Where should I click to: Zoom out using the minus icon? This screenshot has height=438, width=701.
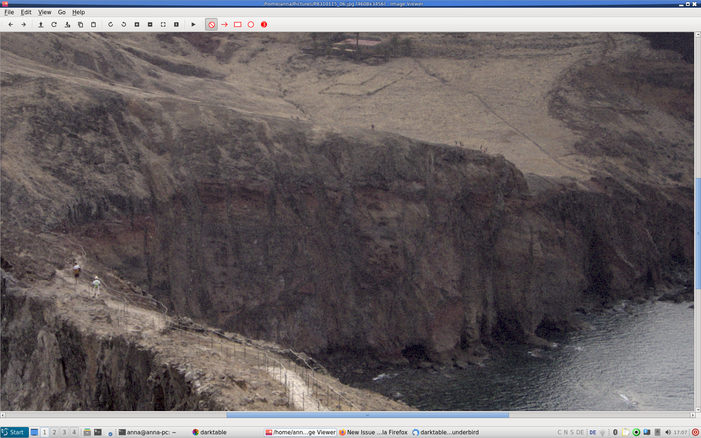click(150, 24)
